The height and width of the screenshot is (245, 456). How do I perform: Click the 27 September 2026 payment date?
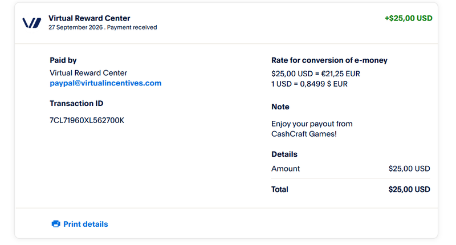pos(76,27)
